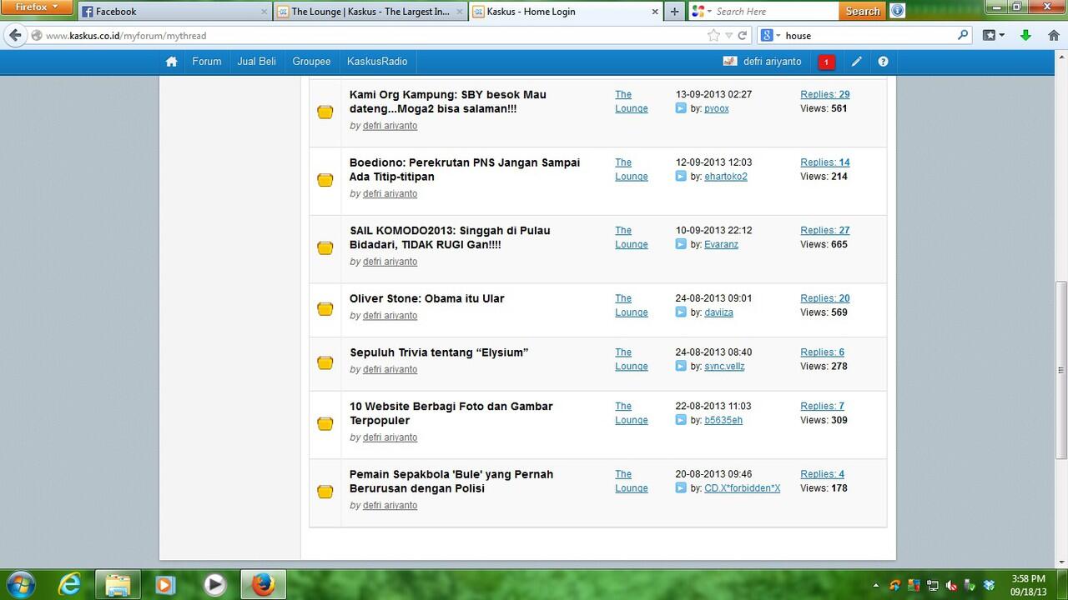Reload the page with the refresh icon
The height and width of the screenshot is (600, 1068).
pyautogui.click(x=743, y=36)
